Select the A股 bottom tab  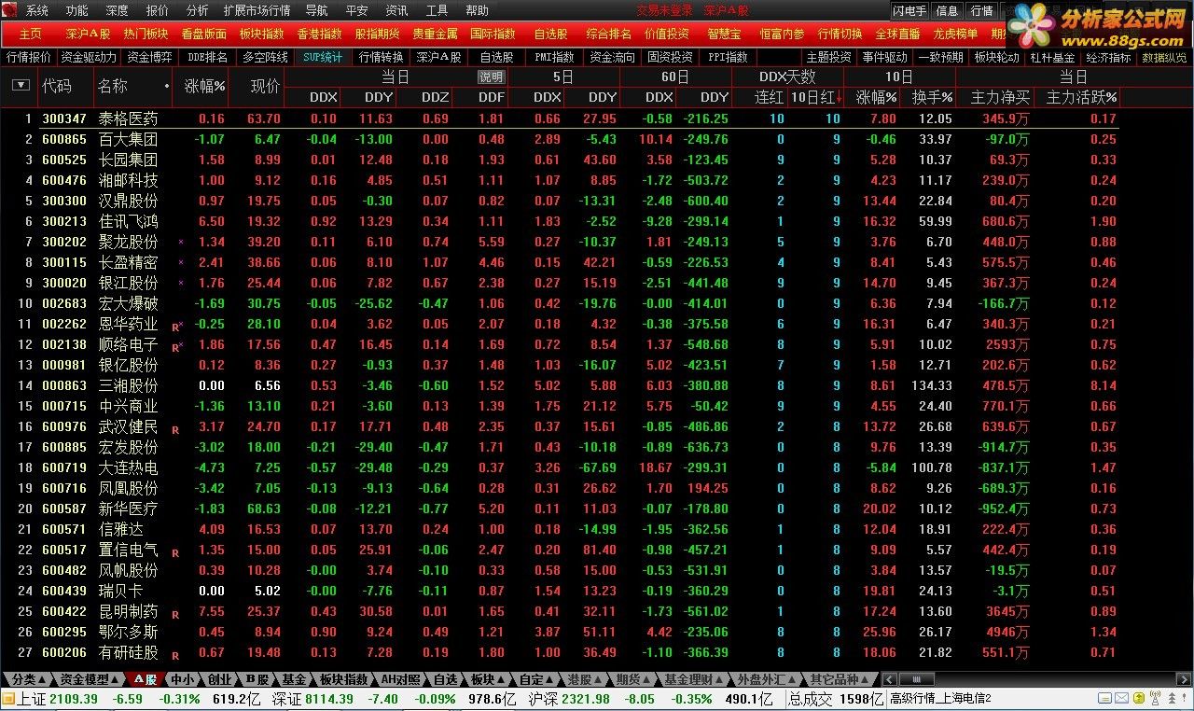pos(145,679)
